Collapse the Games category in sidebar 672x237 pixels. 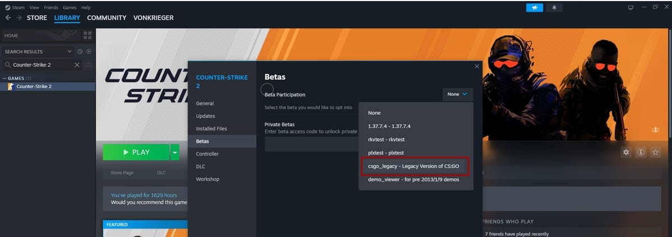5,78
